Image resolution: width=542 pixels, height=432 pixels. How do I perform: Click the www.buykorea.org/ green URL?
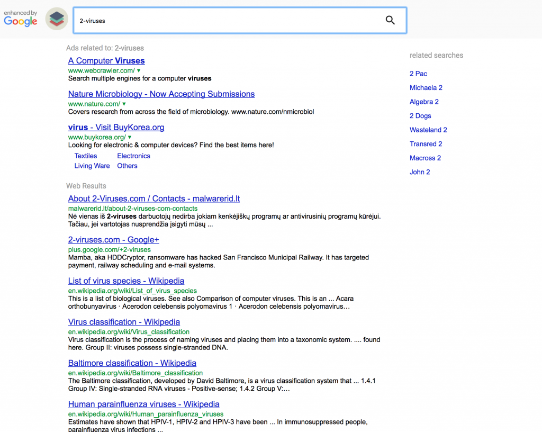tap(97, 137)
